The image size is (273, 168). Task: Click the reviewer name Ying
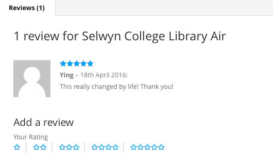click(67, 75)
